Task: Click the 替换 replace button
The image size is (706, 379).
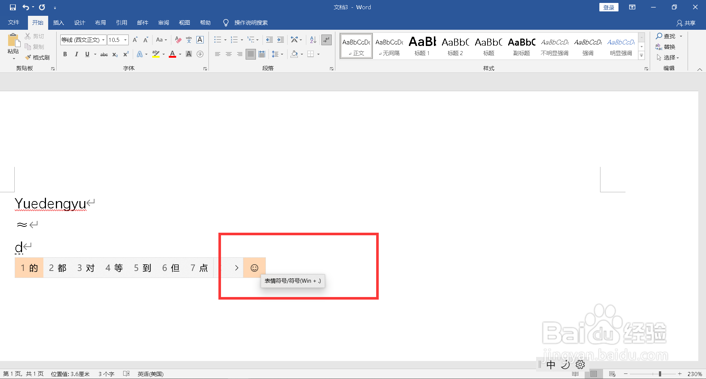Action: pos(666,47)
